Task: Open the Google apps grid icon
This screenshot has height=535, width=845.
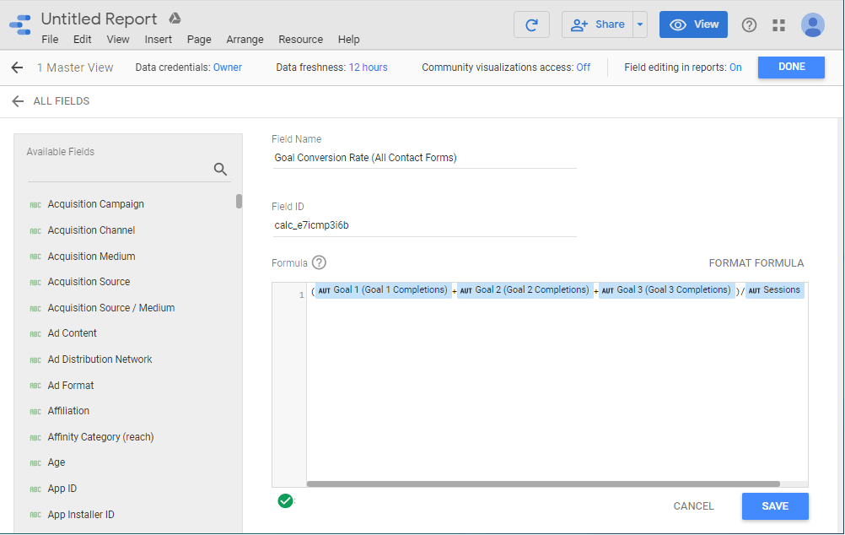Action: 778,25
